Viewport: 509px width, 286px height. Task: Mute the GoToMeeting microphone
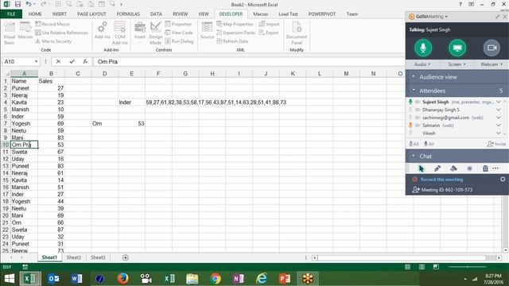(x=423, y=48)
